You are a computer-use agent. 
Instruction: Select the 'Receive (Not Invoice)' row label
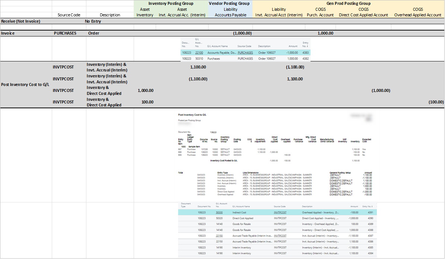pos(20,21)
